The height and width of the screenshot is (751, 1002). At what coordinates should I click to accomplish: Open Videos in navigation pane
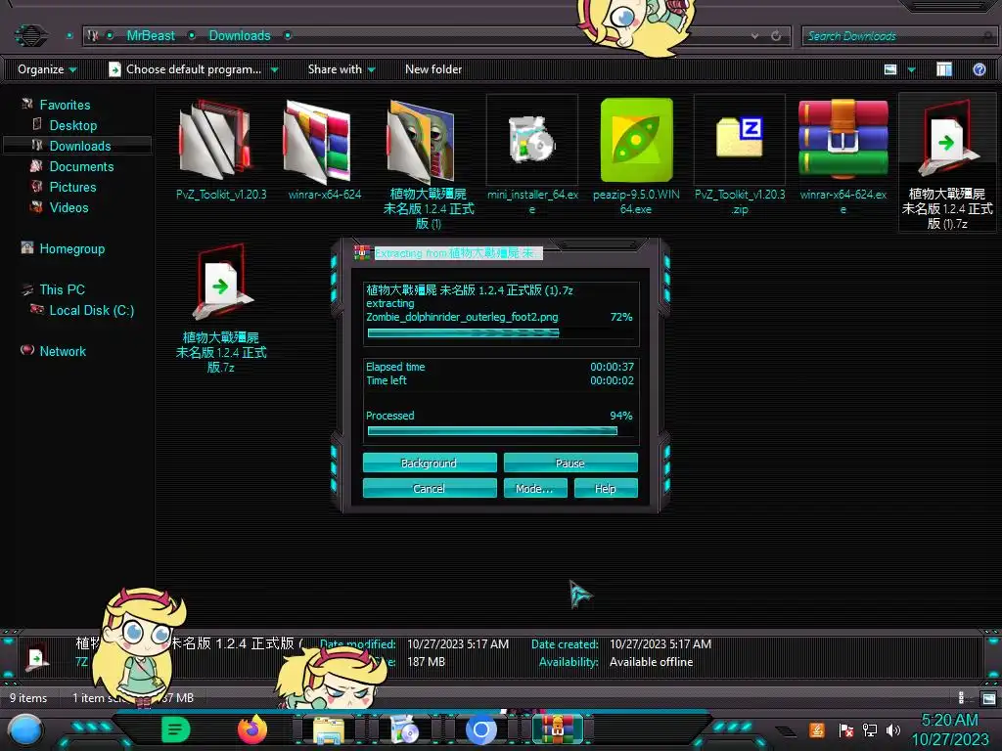tap(68, 207)
